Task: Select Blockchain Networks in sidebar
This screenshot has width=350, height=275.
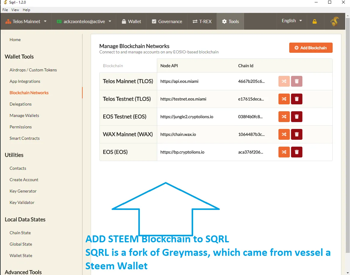Action: [x=29, y=93]
